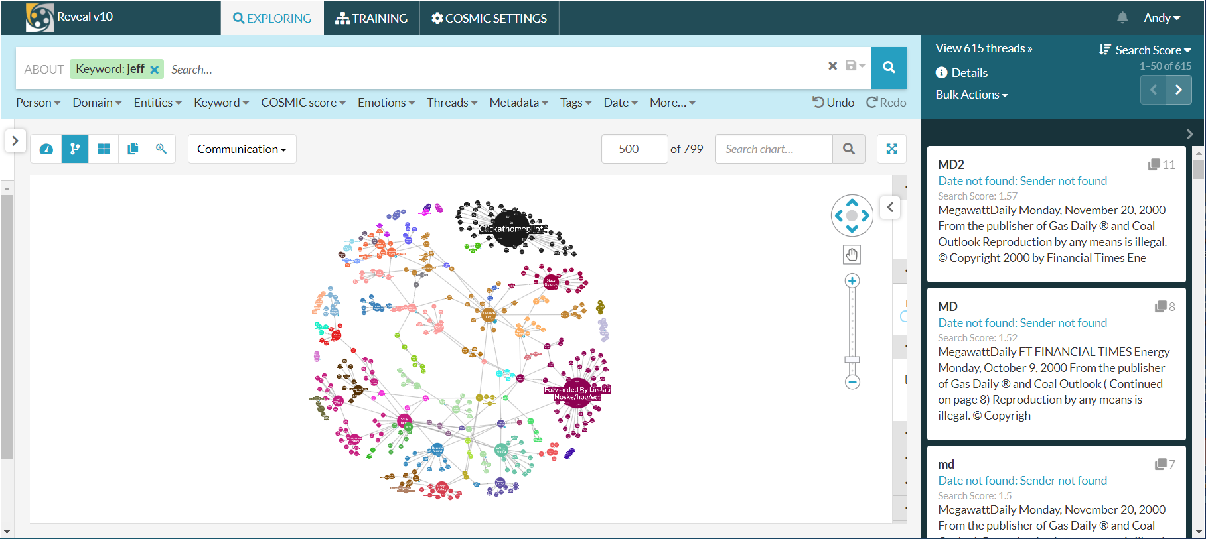Open the Andy user menu

coord(1162,18)
